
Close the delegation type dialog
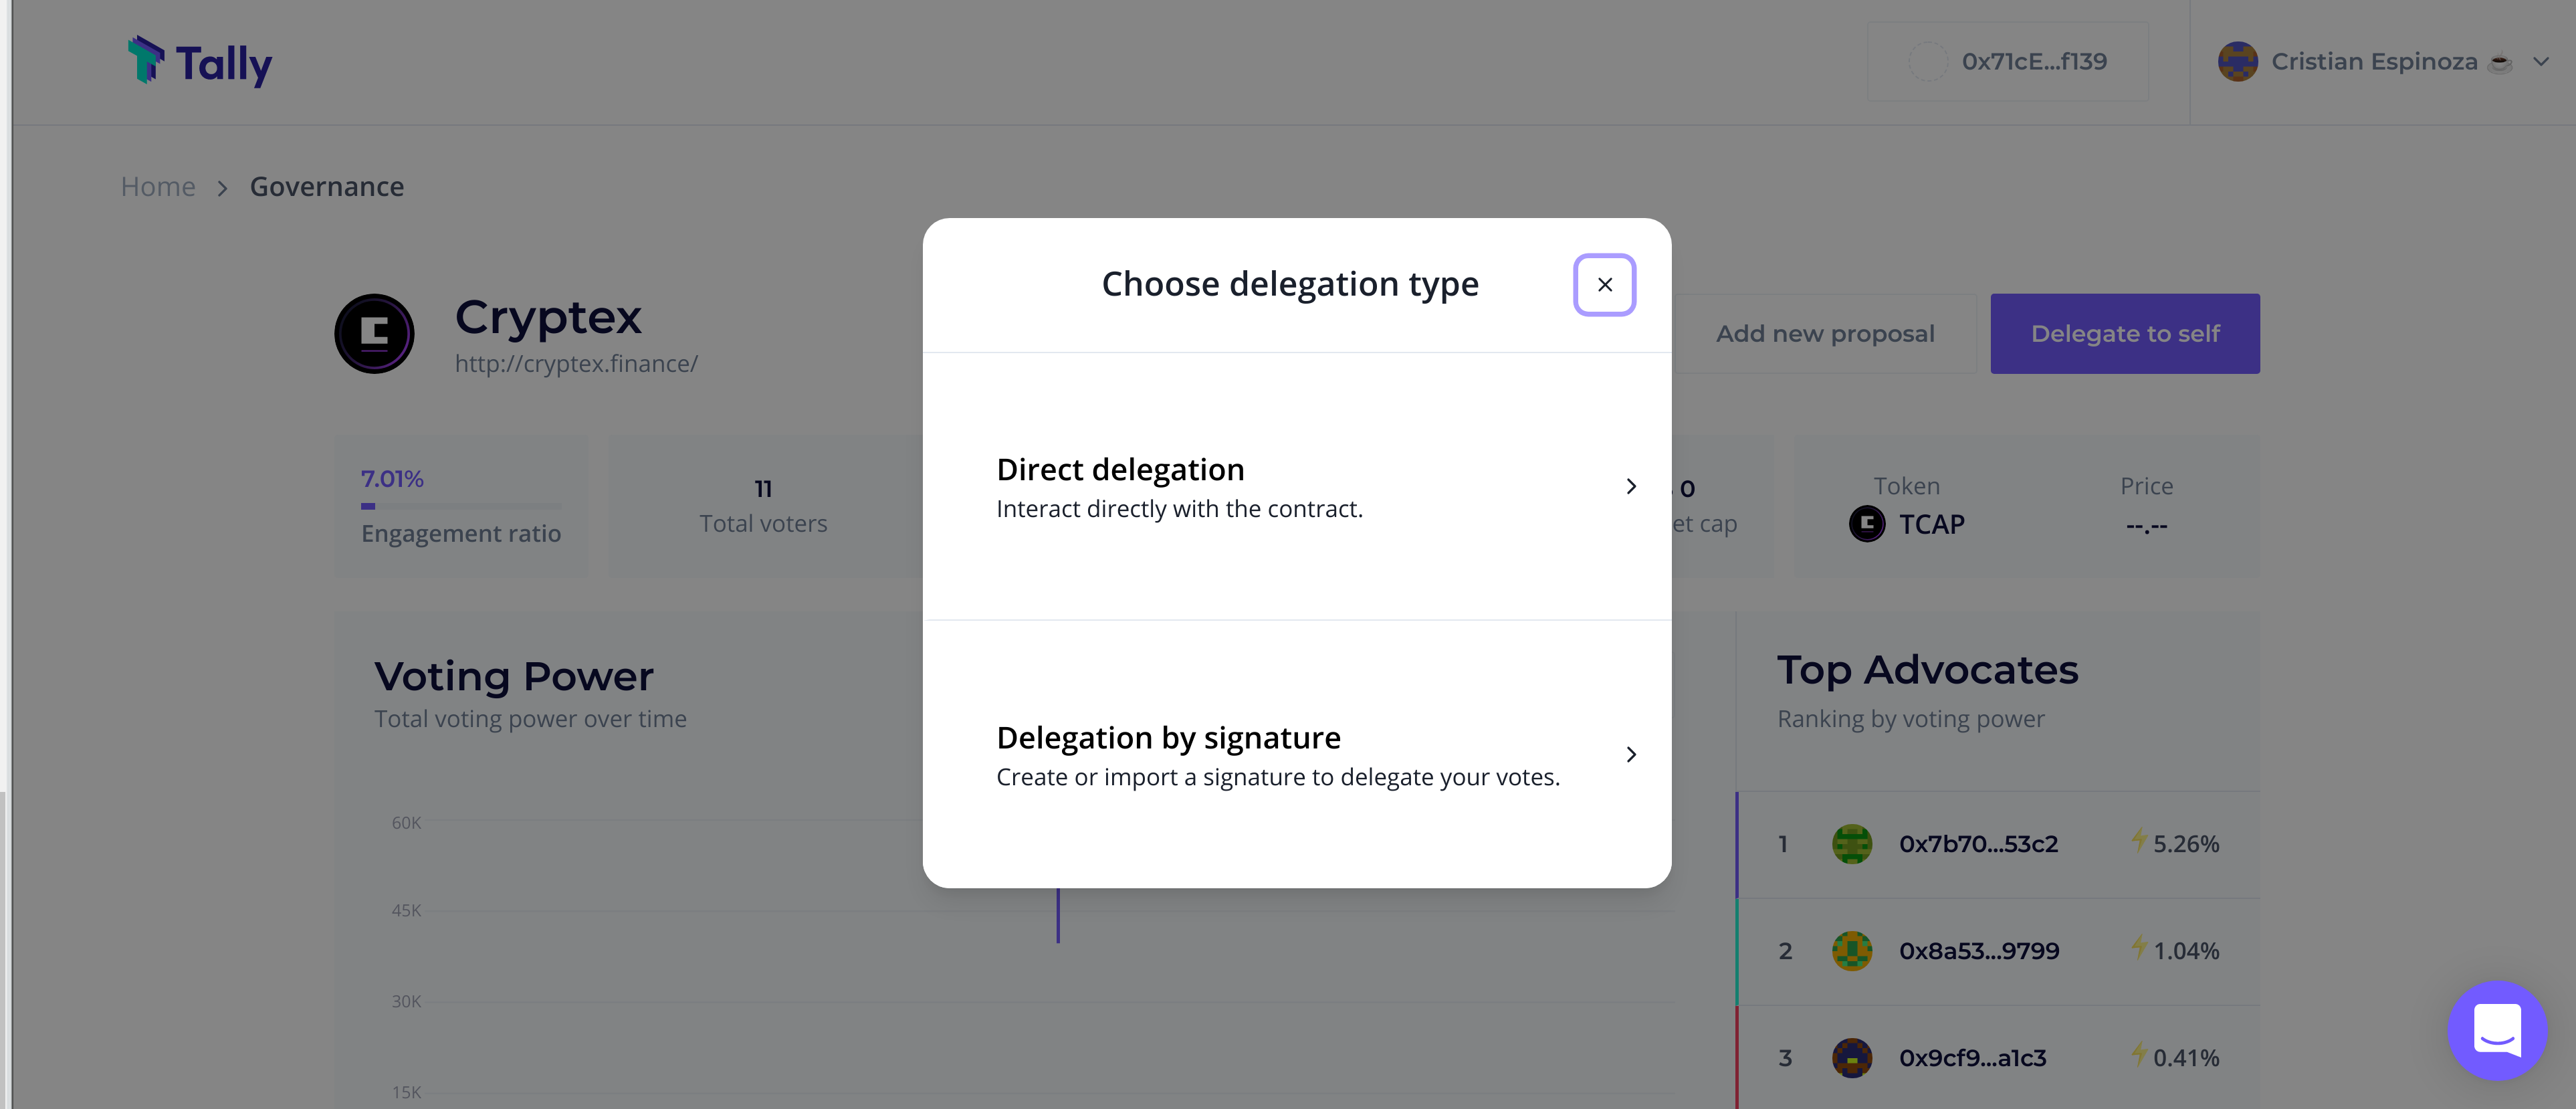point(1604,285)
